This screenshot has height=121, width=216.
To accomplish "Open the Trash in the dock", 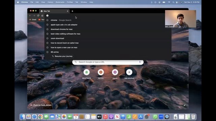I will [x=193, y=117].
